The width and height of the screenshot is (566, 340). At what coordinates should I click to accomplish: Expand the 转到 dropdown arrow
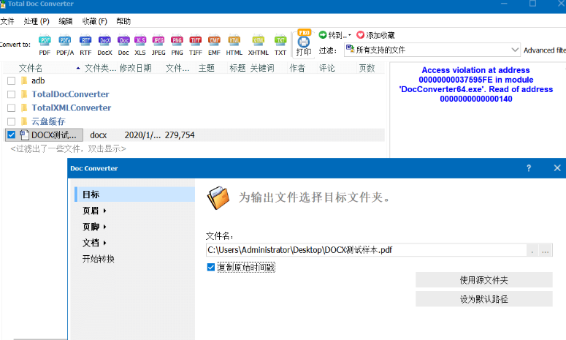(x=349, y=35)
